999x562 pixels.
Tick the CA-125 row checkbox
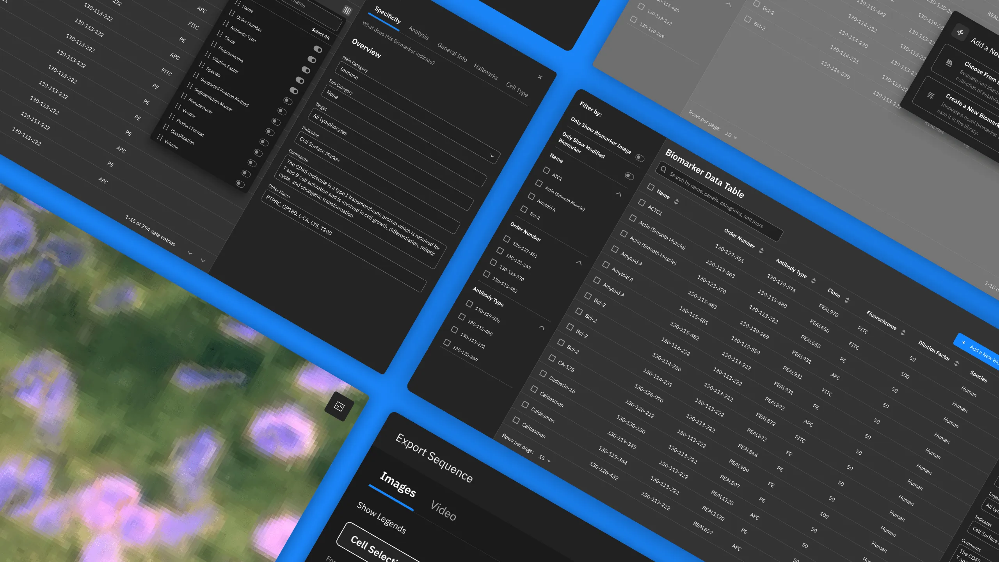(x=552, y=358)
